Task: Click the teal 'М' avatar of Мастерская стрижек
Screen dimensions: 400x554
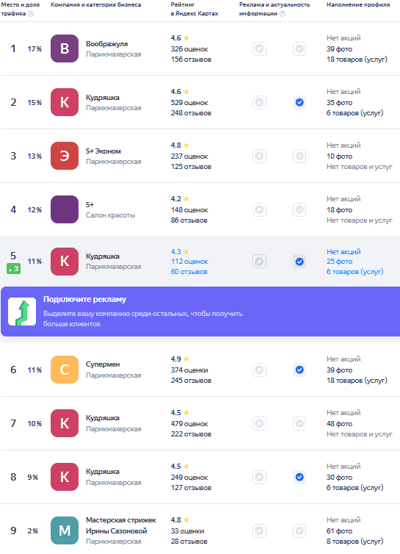Action: (x=65, y=530)
